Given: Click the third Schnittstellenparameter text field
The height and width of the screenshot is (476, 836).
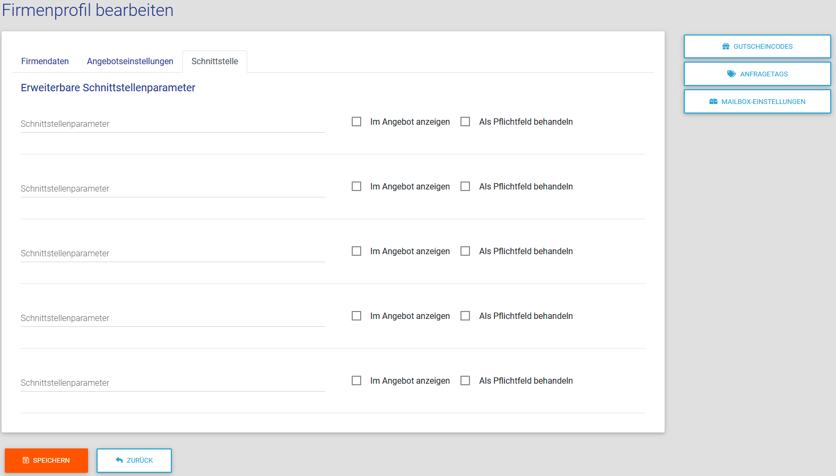Looking at the screenshot, I should coord(172,253).
